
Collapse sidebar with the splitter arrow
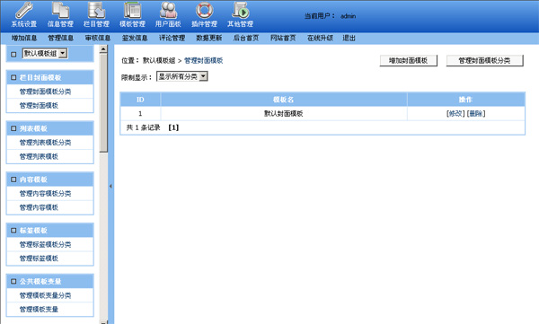[110, 186]
